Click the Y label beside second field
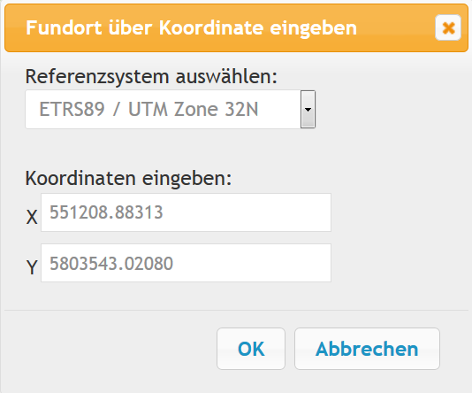 pyautogui.click(x=32, y=267)
